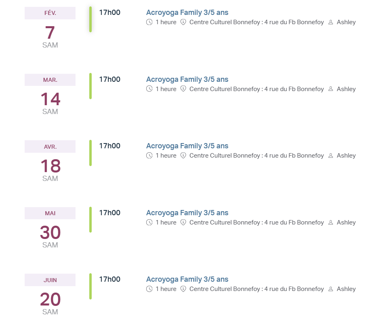This screenshot has height=320, width=389.
Task: Open the Acroyoga Family 3/5 ans link on May 30
Action: (187, 213)
